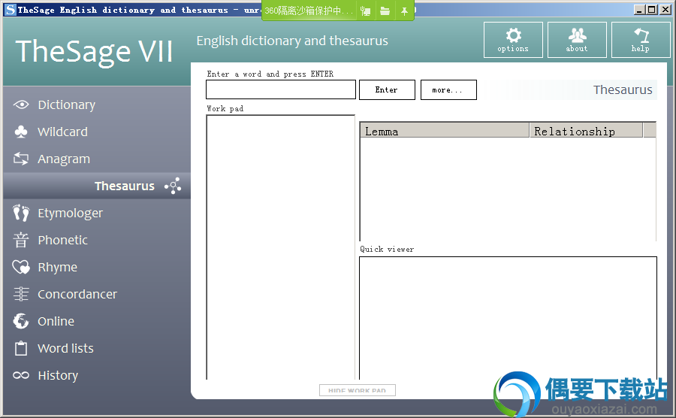Select the Online lookup label
The image size is (676, 418).
click(x=56, y=321)
